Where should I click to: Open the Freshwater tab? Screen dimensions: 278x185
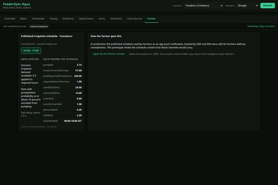coord(38,19)
